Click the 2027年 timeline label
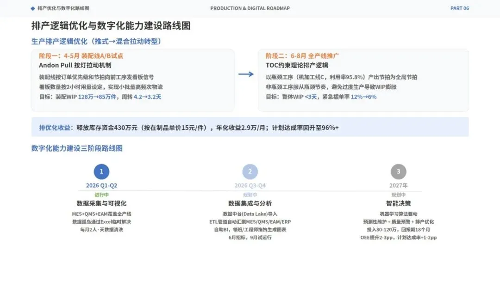Image resolution: width=500 pixels, height=281 pixels. [x=398, y=185]
